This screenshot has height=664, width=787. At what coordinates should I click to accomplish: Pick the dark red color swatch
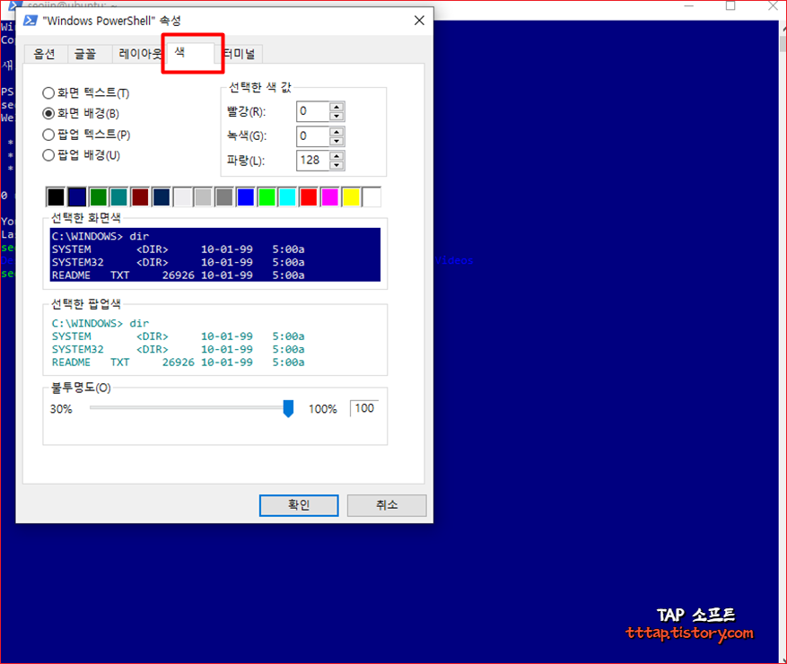[x=140, y=197]
